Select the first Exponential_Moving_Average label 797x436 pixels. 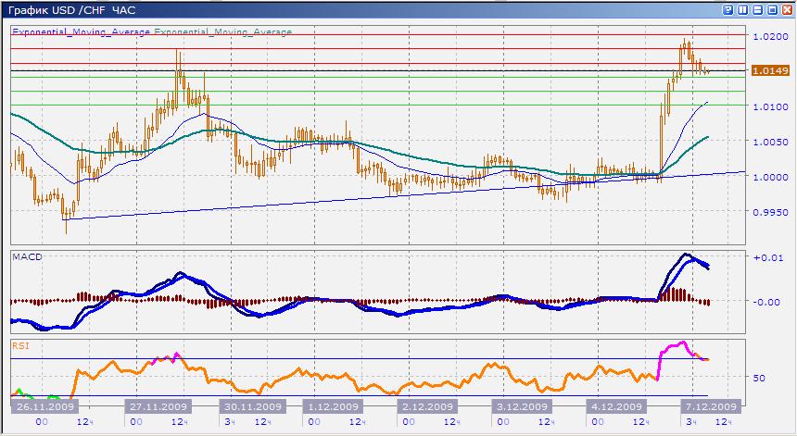81,31
